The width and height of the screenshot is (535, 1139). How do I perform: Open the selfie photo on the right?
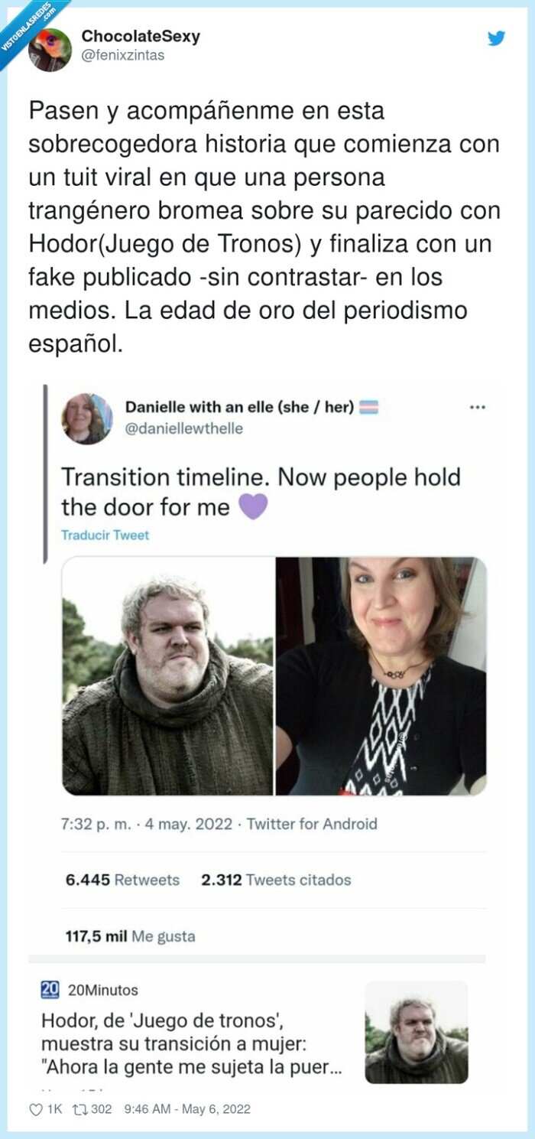click(381, 676)
